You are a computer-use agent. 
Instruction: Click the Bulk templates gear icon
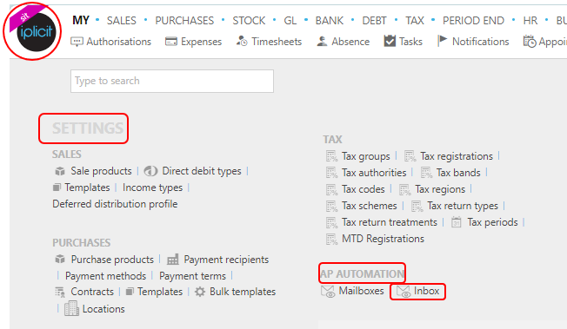coord(200,292)
